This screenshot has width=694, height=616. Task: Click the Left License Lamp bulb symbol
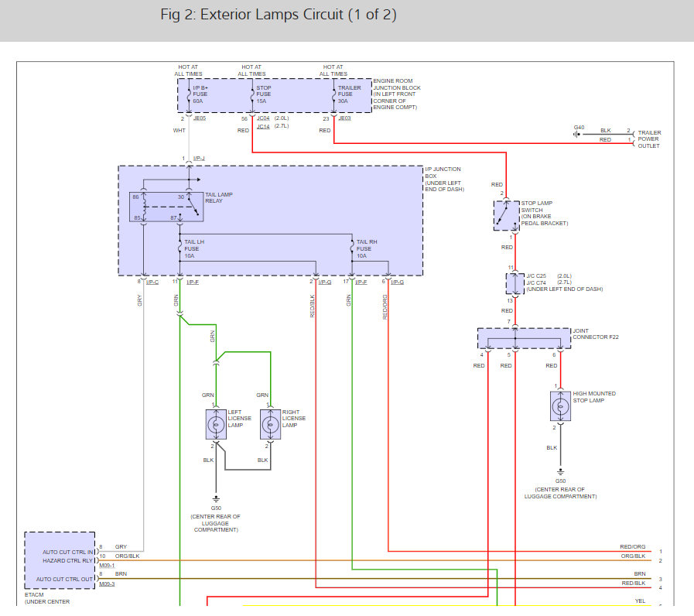[x=216, y=425]
